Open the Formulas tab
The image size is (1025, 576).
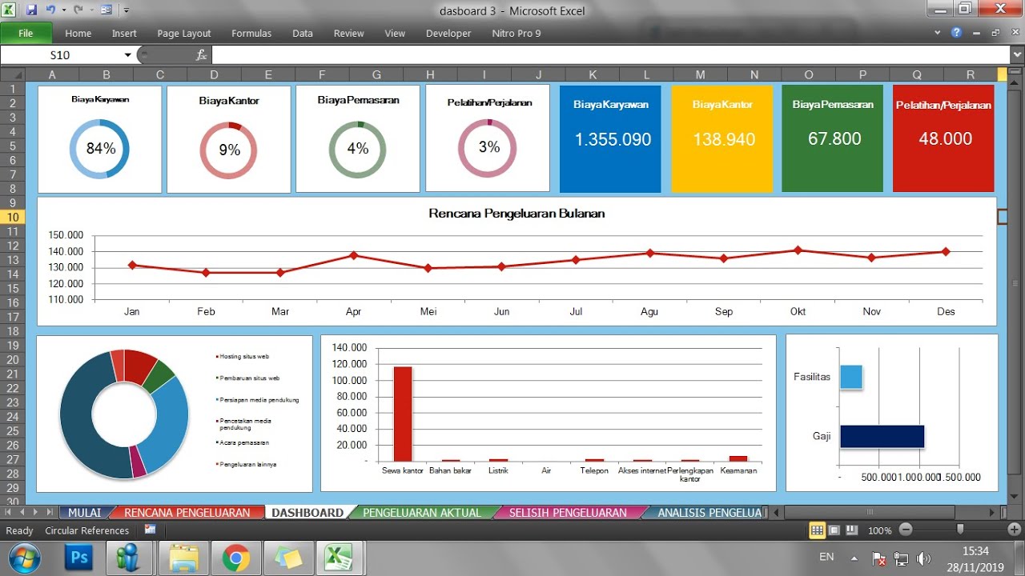[251, 34]
